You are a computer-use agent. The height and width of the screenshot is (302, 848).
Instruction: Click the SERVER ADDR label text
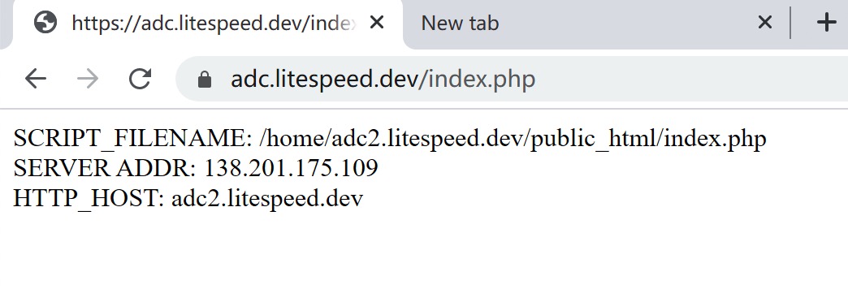coord(105,169)
